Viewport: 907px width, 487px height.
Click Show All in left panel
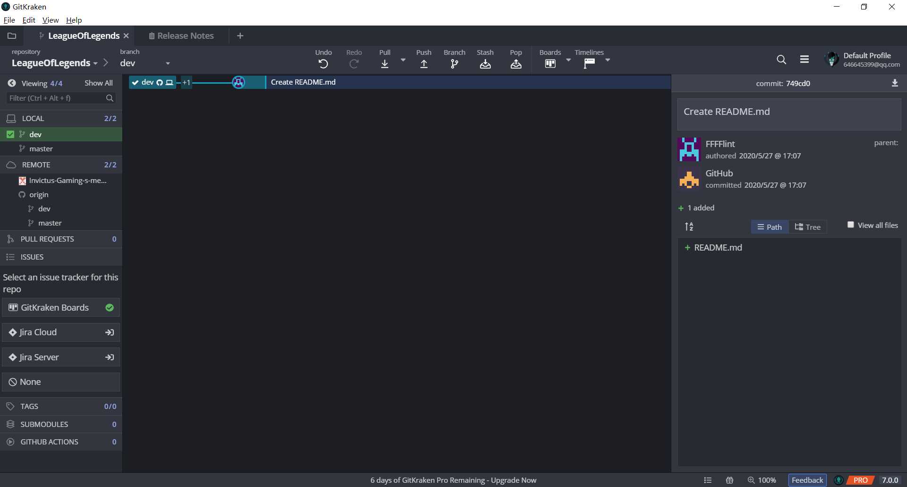point(98,83)
